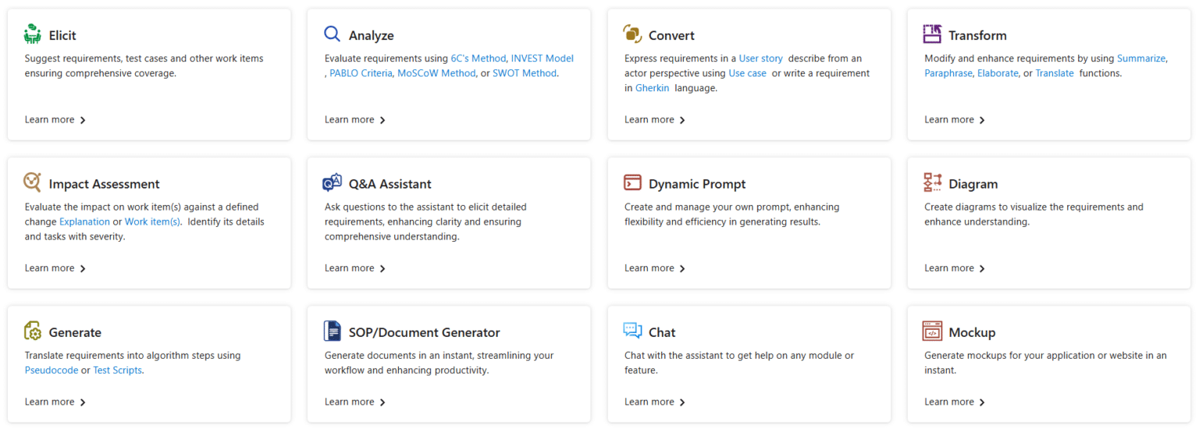Image resolution: width=1199 pixels, height=432 pixels.
Task: Click the Dynamic Prompt icon
Action: 632,182
